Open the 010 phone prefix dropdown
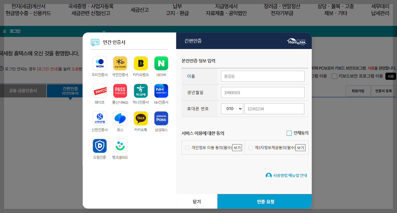This screenshot has height=213, width=397. tap(232, 109)
